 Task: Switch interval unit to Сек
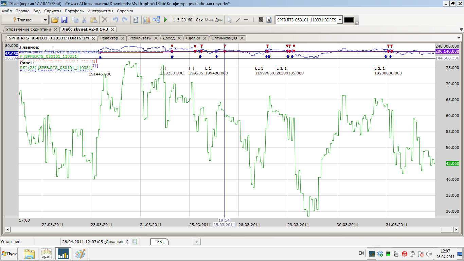[x=199, y=20]
